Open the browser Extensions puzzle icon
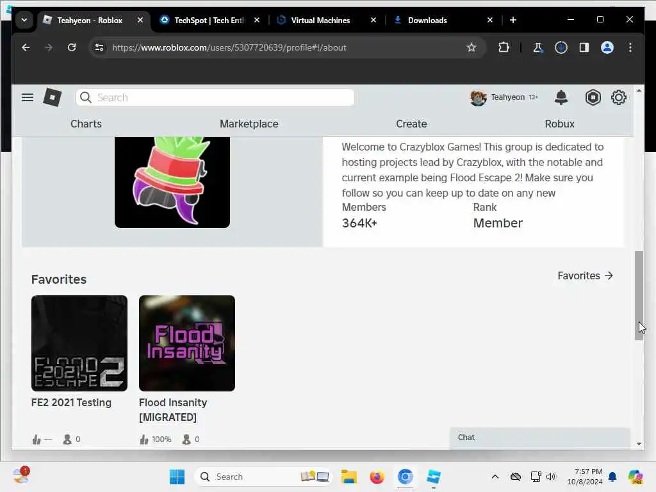Image resolution: width=656 pixels, height=492 pixels. coord(504,47)
